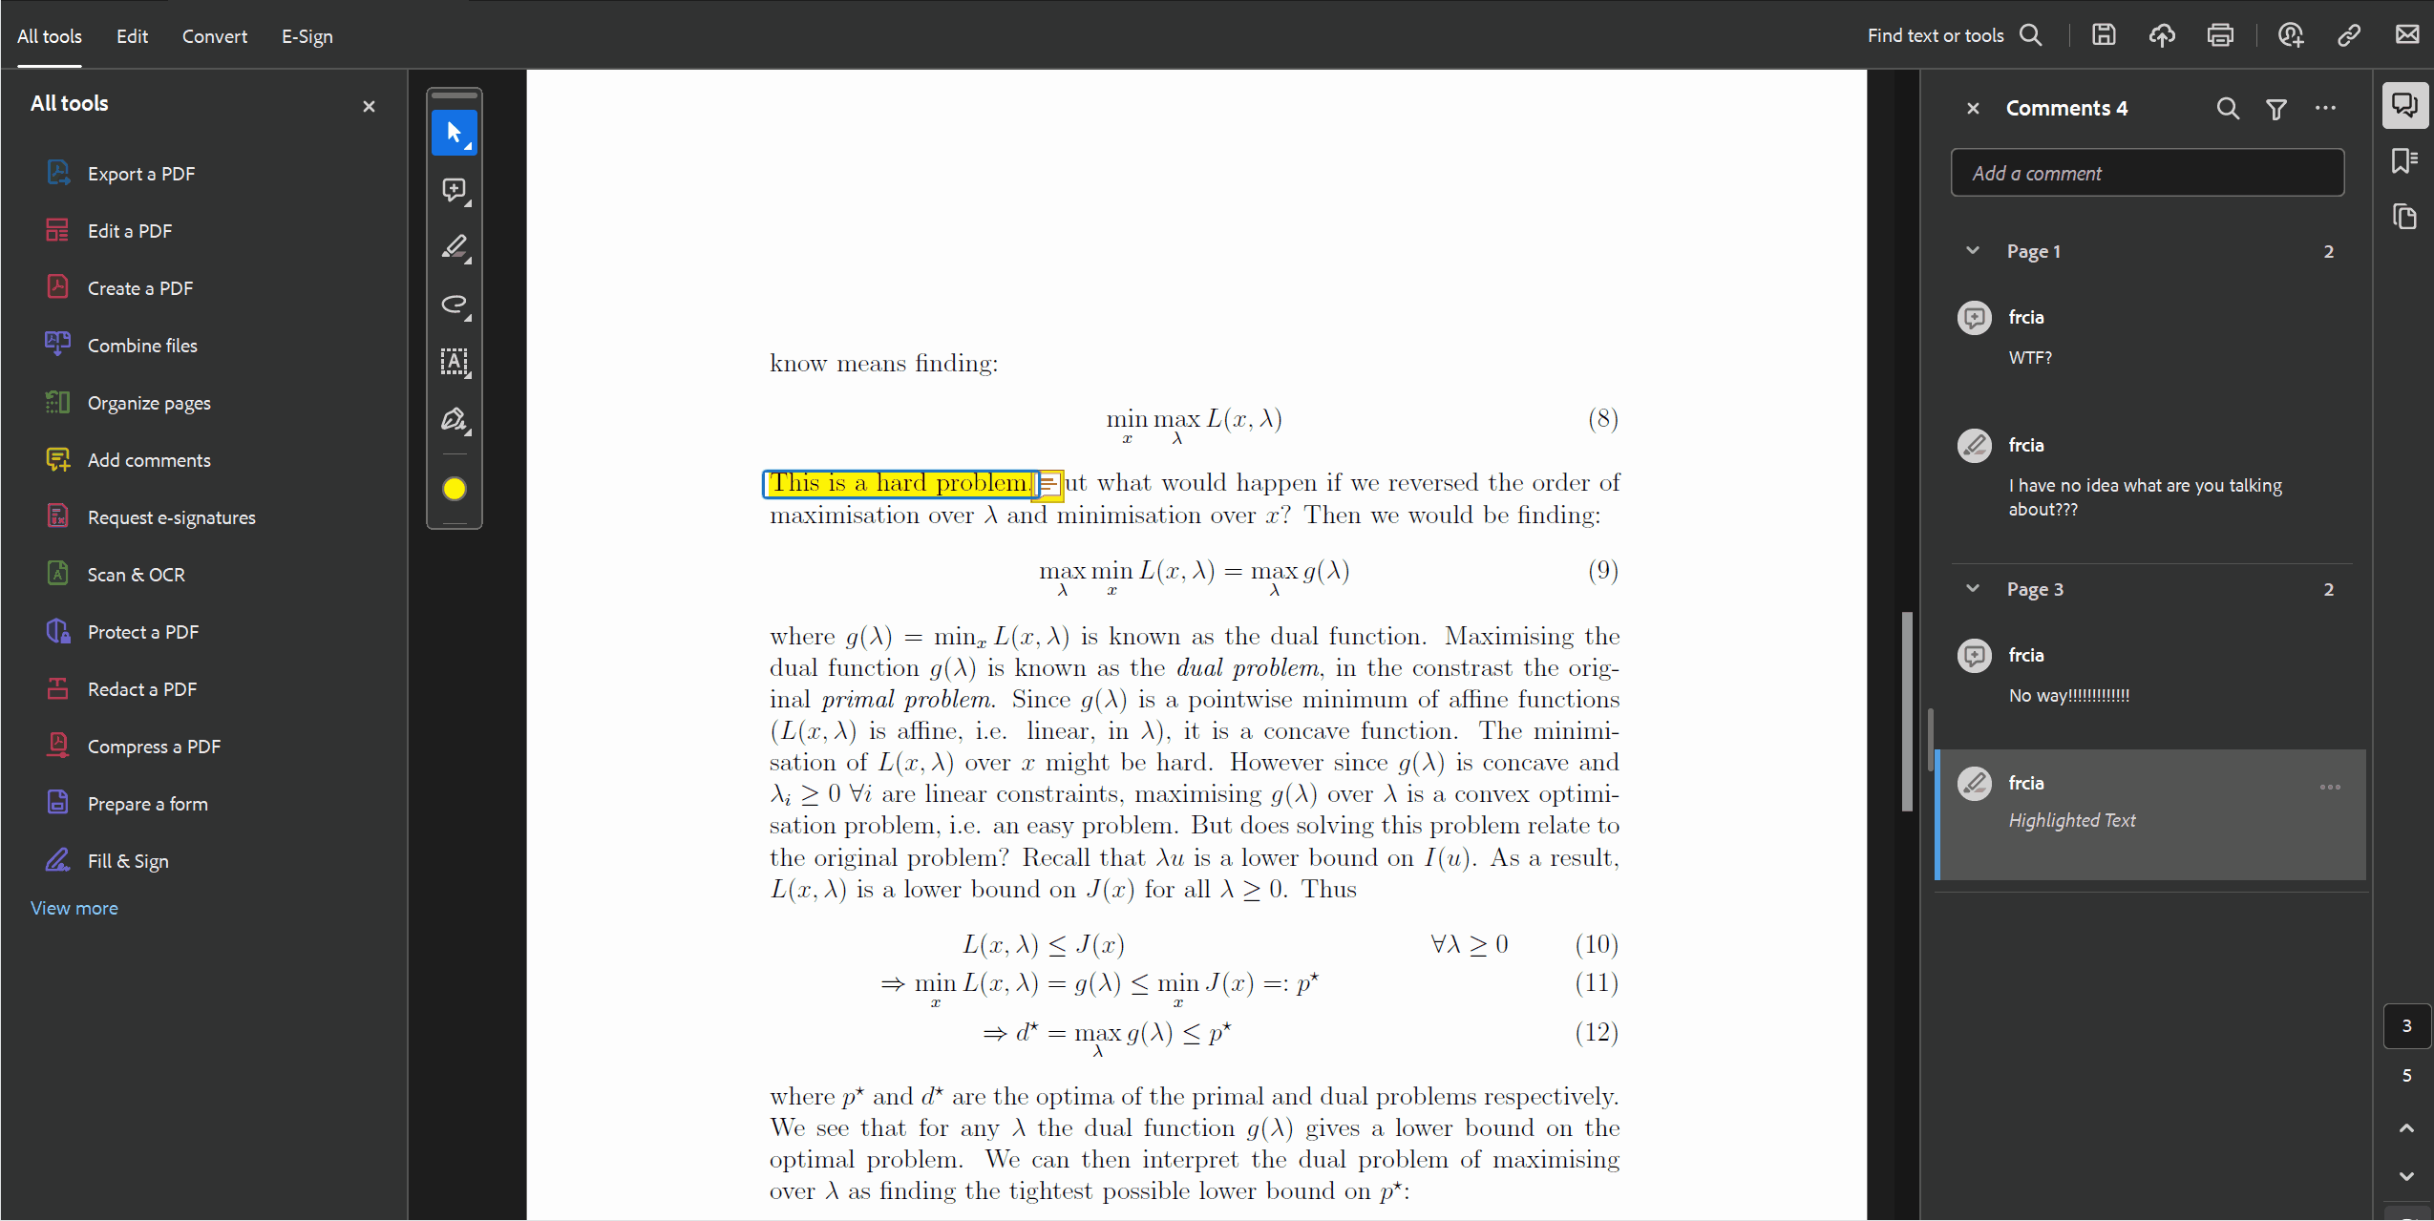This screenshot has height=1221, width=2434.
Task: Select the freehand drawing tool in toolbar
Action: (x=456, y=302)
